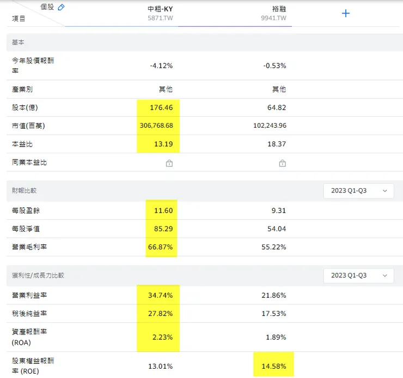Click the 產業別 row label
The width and height of the screenshot is (403, 378).
pyautogui.click(x=22, y=89)
